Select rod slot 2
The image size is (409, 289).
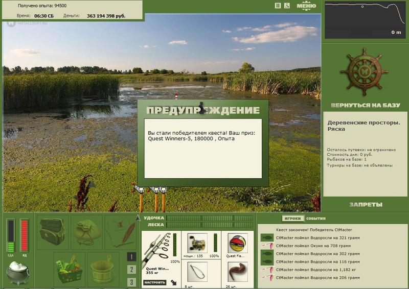coord(131,270)
